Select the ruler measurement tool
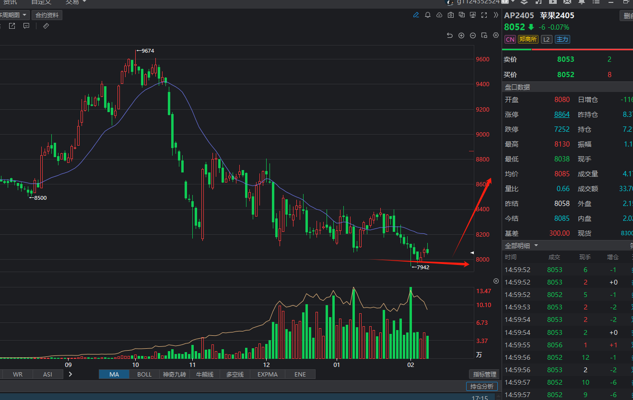Screen dimensions: 633x400 [46, 26]
